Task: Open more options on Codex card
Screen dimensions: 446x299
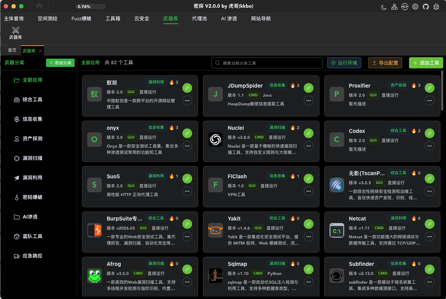Action: [430, 146]
